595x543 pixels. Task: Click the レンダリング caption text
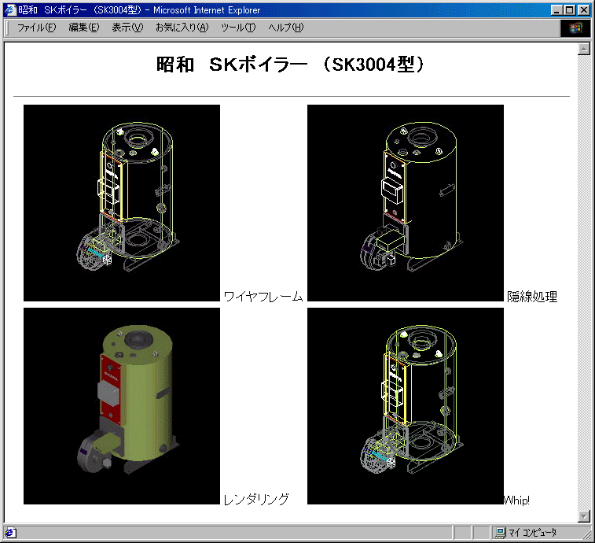click(256, 499)
